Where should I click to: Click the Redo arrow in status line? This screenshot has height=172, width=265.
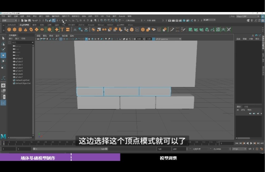click(36, 20)
